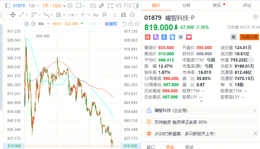The width and height of the screenshot is (260, 149).
Task: Expand polygon shape tool options
Action: click(39, 15)
